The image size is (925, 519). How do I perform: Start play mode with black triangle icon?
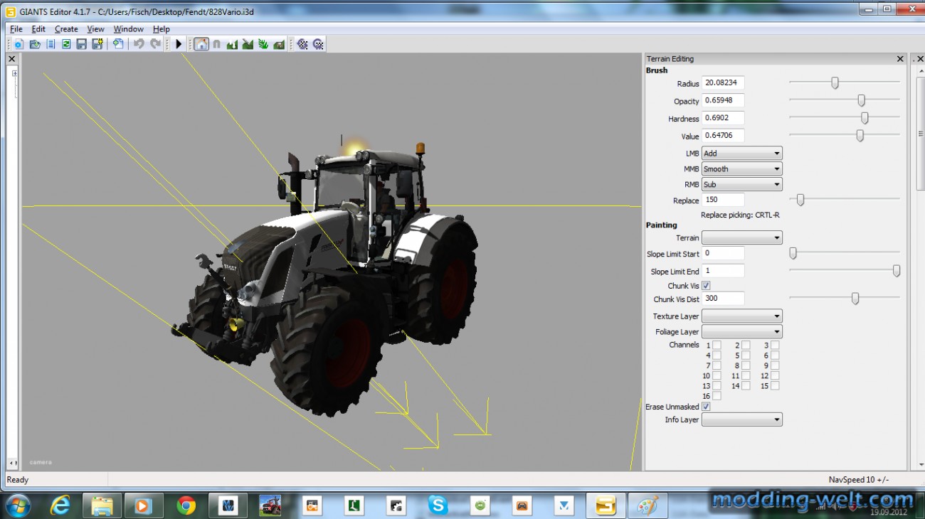point(179,44)
